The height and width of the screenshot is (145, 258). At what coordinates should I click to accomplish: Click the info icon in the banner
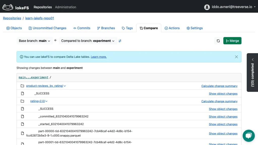(21, 57)
